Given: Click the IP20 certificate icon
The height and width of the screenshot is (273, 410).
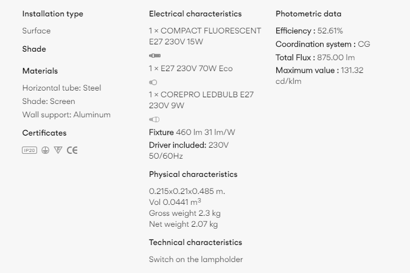Looking at the screenshot, I should point(30,150).
